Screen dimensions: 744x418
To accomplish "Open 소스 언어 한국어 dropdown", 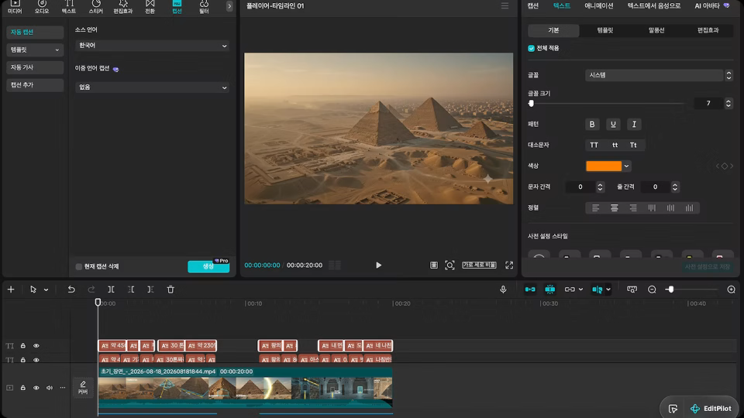I will (152, 46).
